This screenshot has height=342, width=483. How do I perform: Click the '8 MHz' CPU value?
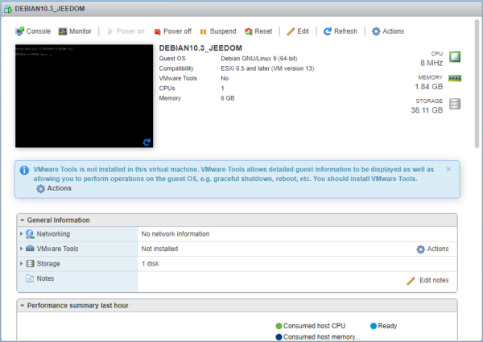[x=431, y=63]
